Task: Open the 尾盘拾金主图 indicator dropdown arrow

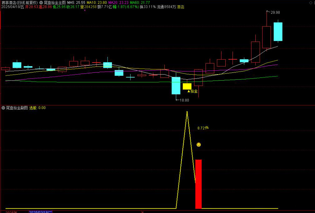Action: [41, 2]
